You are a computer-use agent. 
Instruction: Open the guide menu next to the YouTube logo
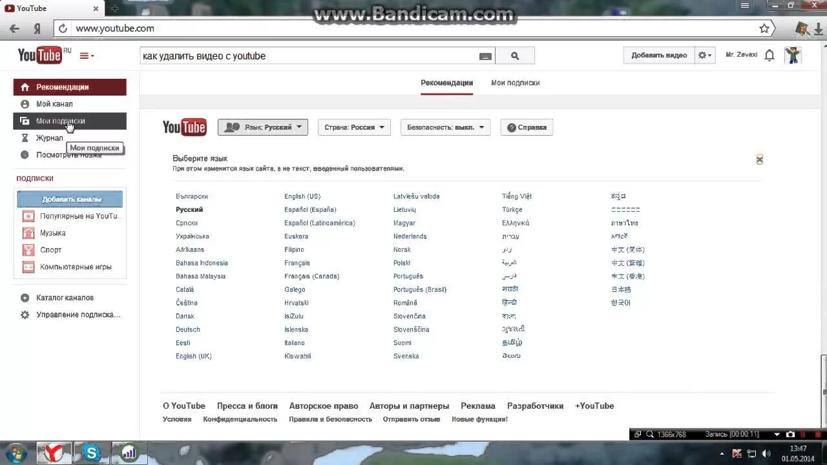(x=87, y=56)
